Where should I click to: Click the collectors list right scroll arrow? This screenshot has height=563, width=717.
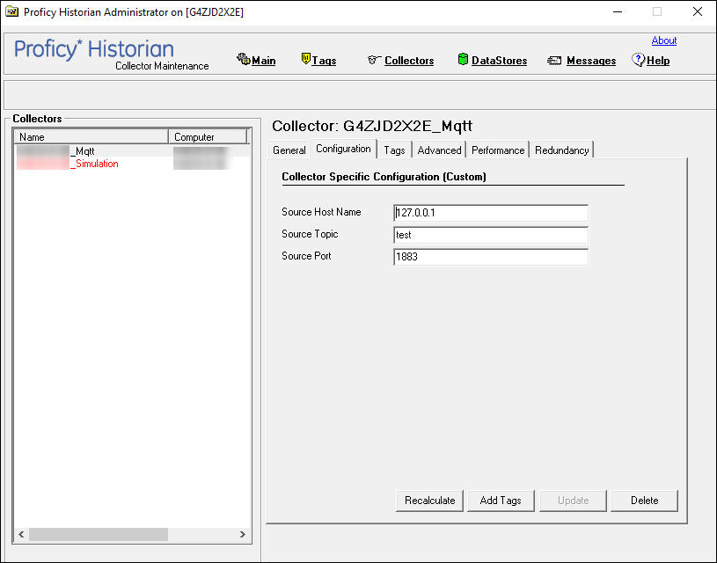pos(243,534)
